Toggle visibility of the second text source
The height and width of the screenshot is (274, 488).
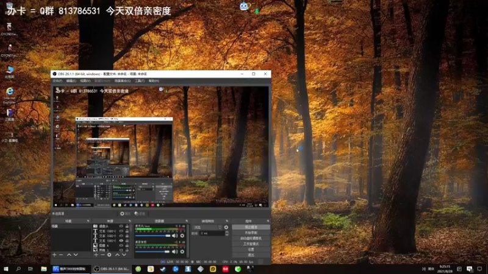point(121,236)
